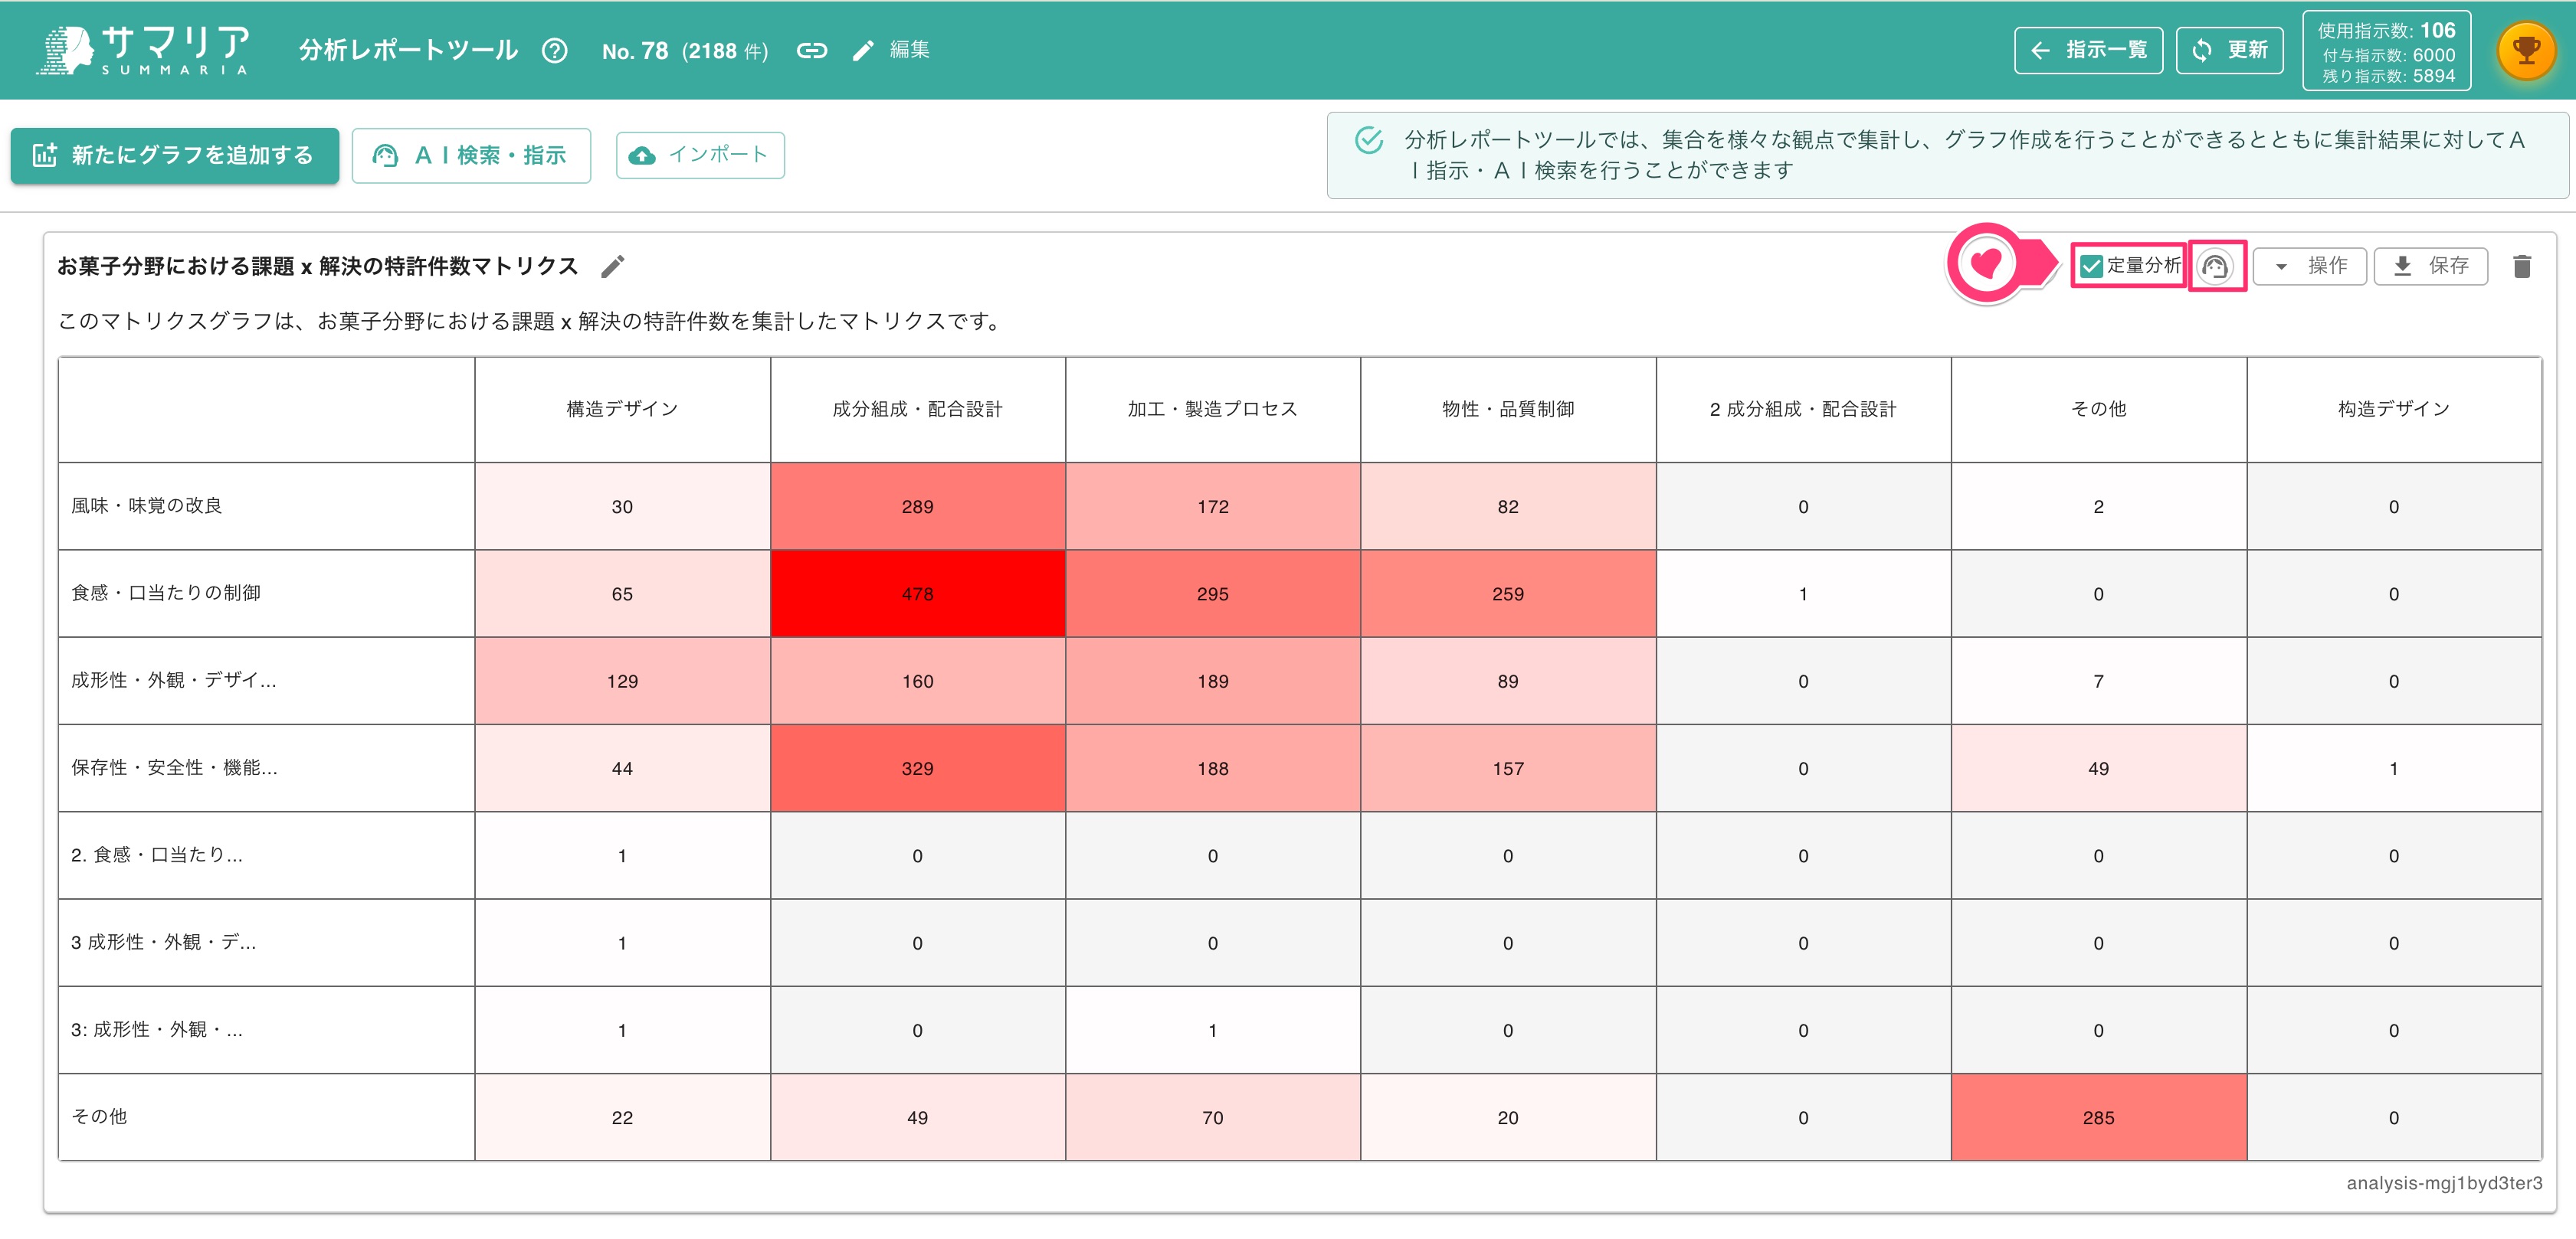The width and height of the screenshot is (2576, 1239).
Task: Click row label 食感・口当たりの制御
Action: coord(166,593)
